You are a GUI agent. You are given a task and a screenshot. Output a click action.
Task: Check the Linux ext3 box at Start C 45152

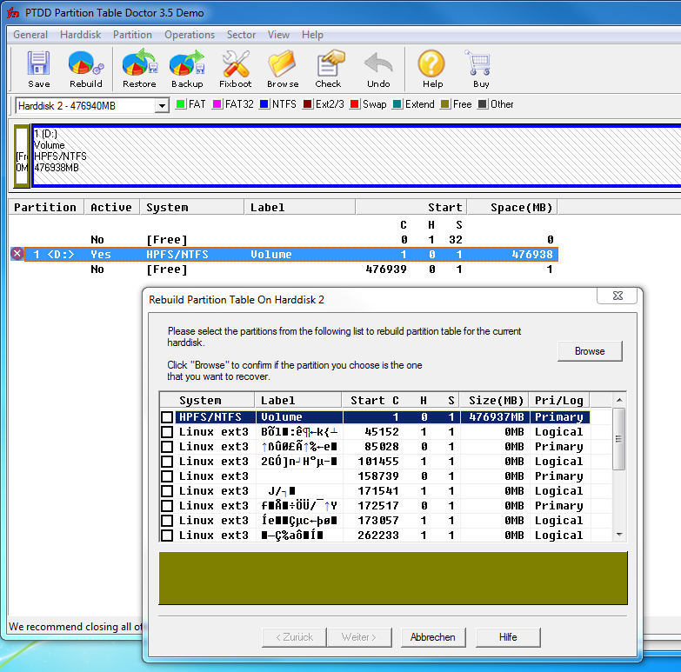point(167,432)
